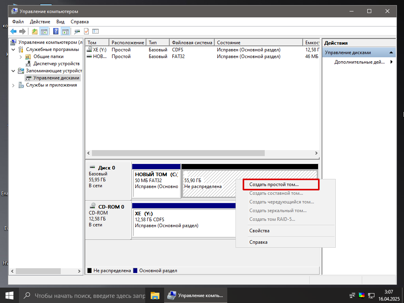The image size is (404, 303).
Task: Click the toolbar icon with red checkmark
Action: click(86, 32)
